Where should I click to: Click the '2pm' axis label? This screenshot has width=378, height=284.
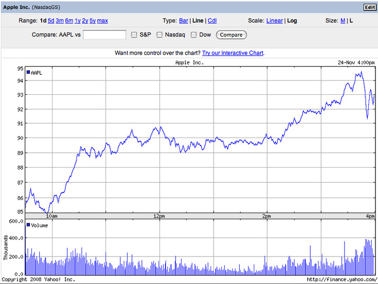[x=267, y=216]
